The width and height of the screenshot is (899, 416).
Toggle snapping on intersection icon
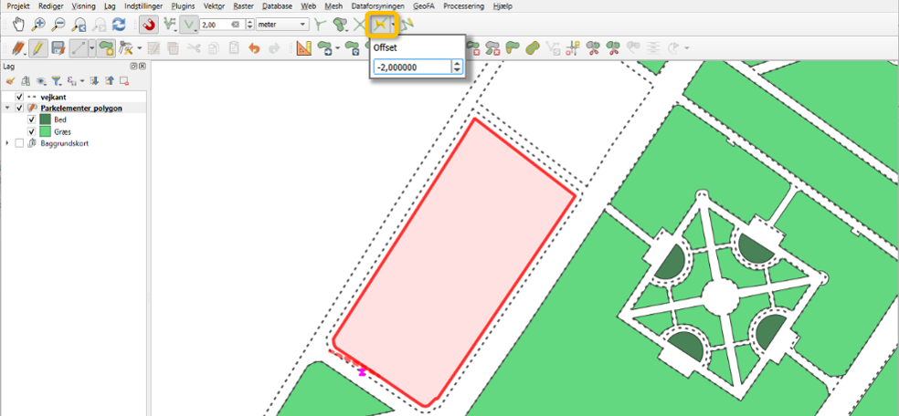tap(358, 25)
